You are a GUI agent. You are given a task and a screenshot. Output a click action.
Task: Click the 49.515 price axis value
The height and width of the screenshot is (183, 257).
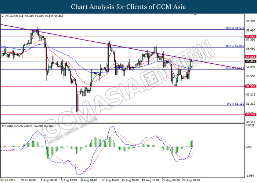(x=251, y=122)
